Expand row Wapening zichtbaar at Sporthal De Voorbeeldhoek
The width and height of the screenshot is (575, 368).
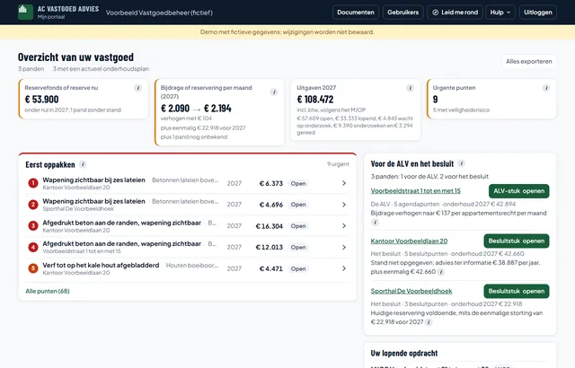click(x=344, y=205)
